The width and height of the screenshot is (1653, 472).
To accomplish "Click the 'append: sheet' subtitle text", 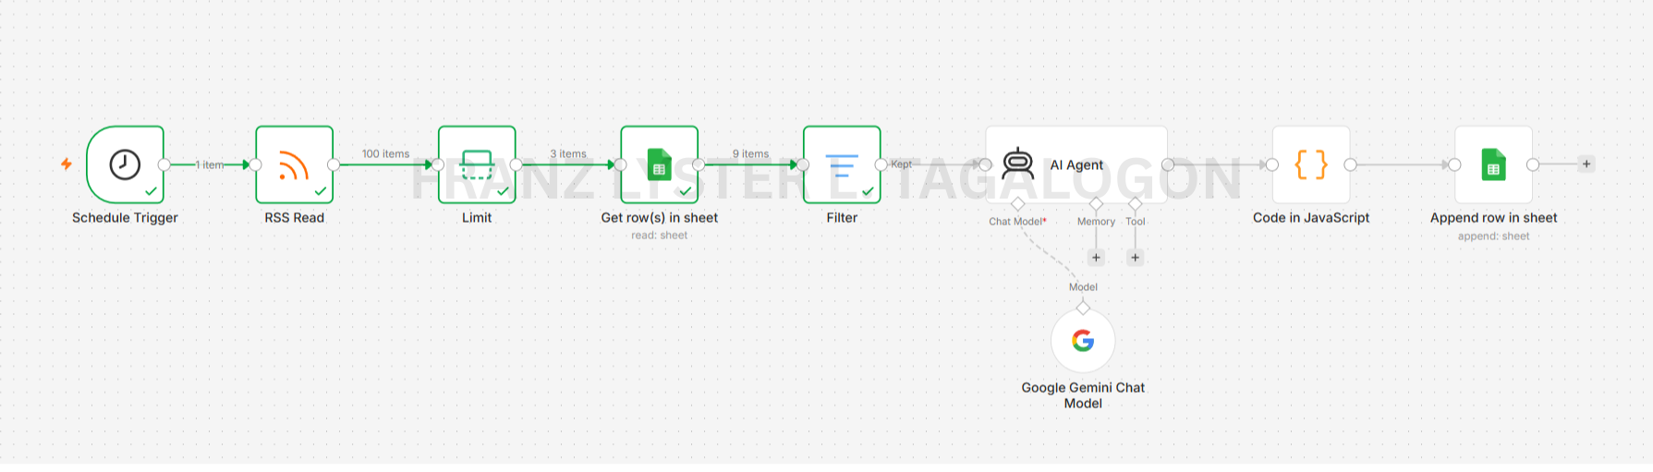I will (x=1493, y=236).
